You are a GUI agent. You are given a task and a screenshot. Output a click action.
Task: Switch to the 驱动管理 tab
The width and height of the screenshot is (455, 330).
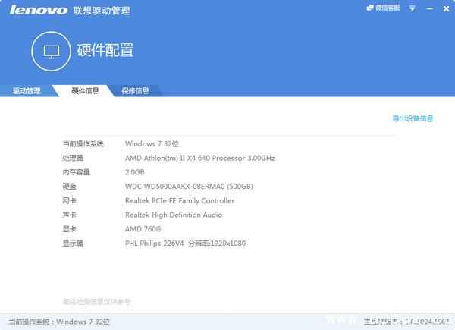pyautogui.click(x=27, y=91)
